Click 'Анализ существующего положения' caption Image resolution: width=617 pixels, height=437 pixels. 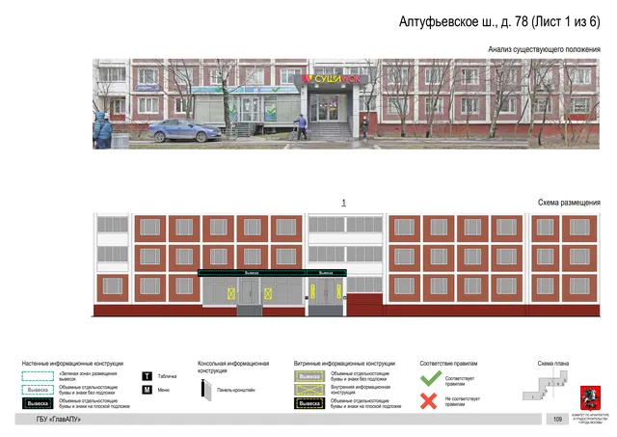pos(544,49)
